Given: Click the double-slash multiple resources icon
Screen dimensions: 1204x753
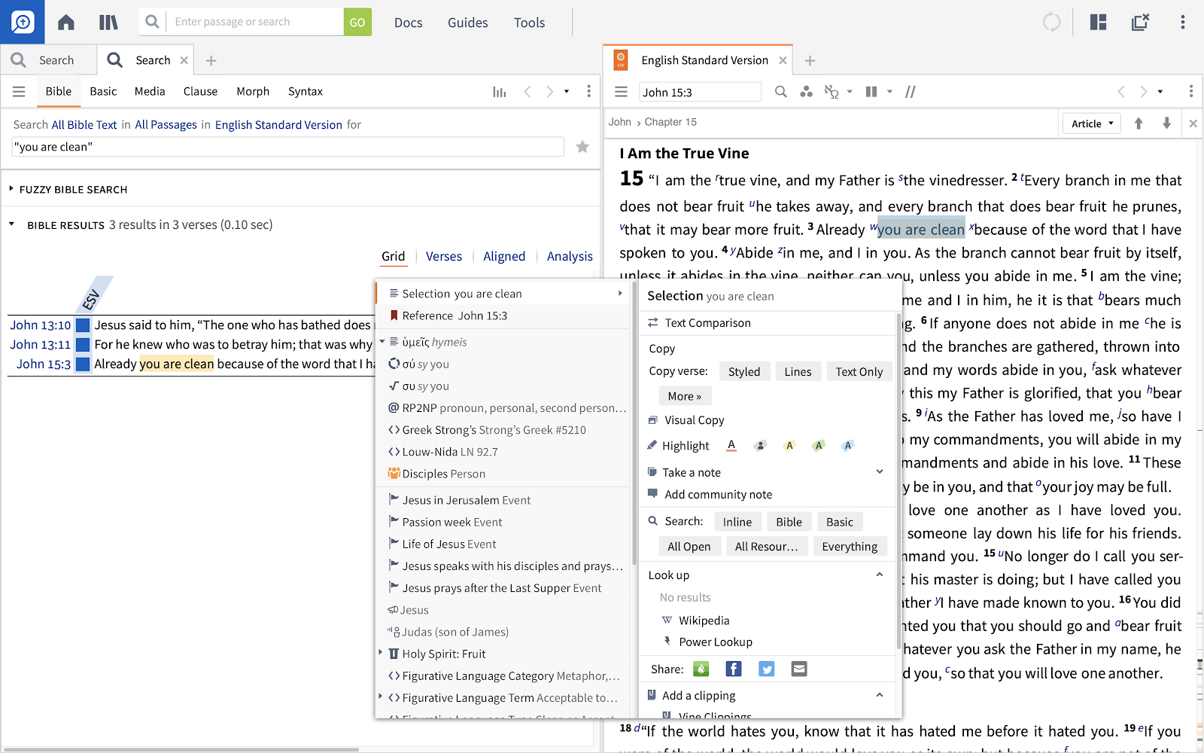Looking at the screenshot, I should coord(911,92).
